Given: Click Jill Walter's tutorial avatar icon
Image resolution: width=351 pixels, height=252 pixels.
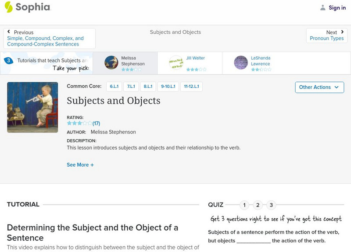Looking at the screenshot, I should click(176, 63).
